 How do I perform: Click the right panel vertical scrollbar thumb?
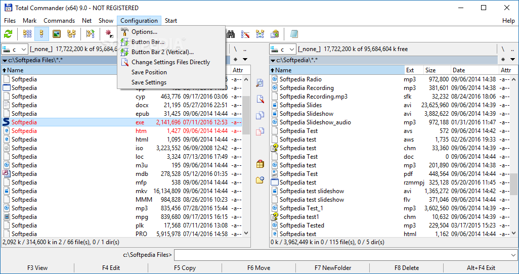click(514, 185)
